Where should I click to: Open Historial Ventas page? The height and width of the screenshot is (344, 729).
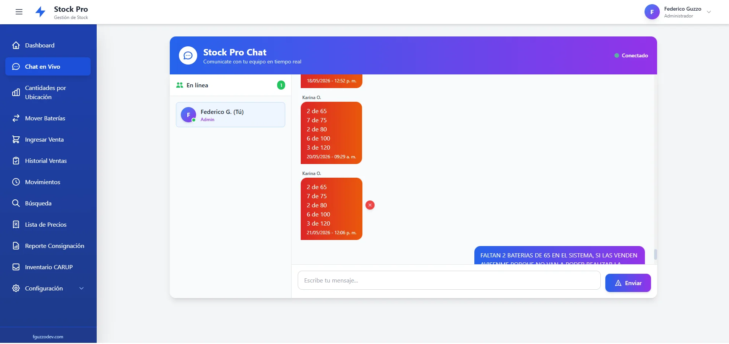pyautogui.click(x=48, y=161)
